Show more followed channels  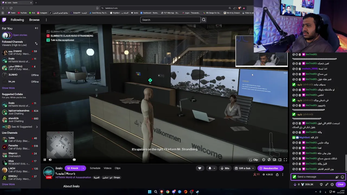(8, 88)
